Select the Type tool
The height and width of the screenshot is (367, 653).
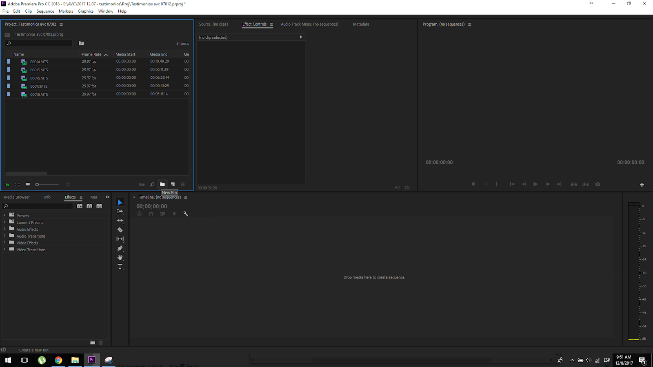120,267
